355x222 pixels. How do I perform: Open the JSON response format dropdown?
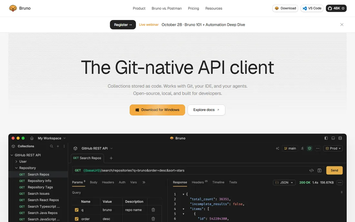(284, 183)
